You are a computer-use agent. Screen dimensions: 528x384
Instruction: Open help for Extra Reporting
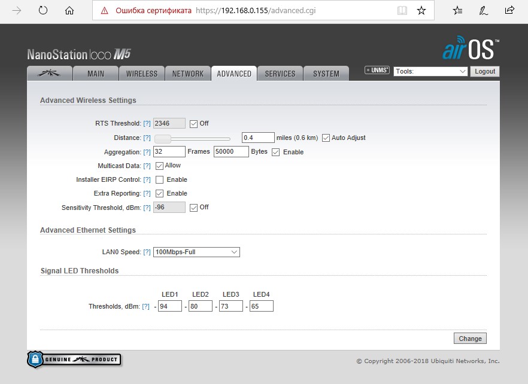147,194
